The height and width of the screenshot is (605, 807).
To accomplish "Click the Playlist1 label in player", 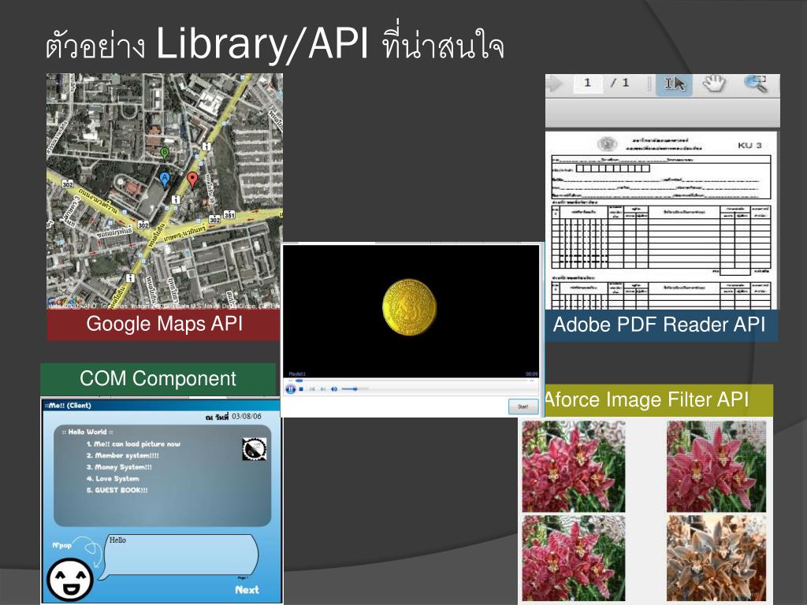I will pos(297,374).
